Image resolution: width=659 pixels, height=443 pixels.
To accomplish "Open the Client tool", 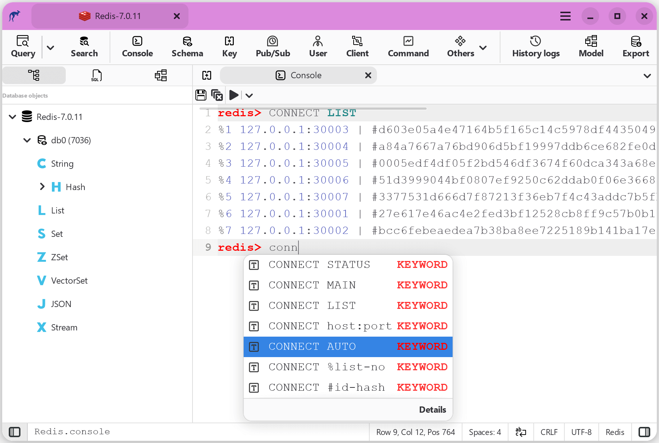I will point(357,47).
